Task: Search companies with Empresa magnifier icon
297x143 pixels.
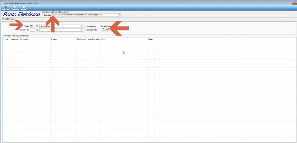Action: point(59,15)
